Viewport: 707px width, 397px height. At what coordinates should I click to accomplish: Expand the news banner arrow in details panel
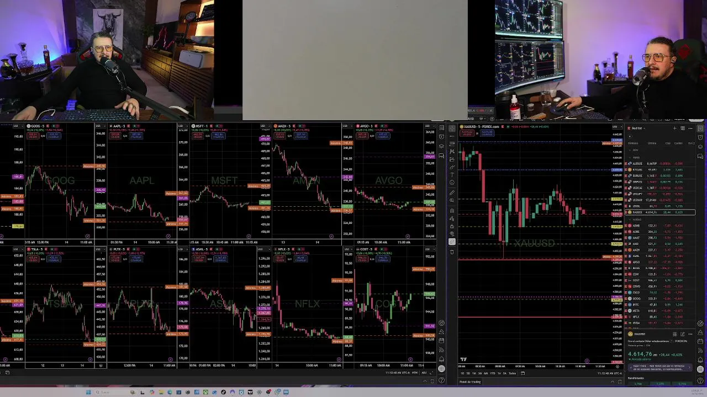coord(689,367)
